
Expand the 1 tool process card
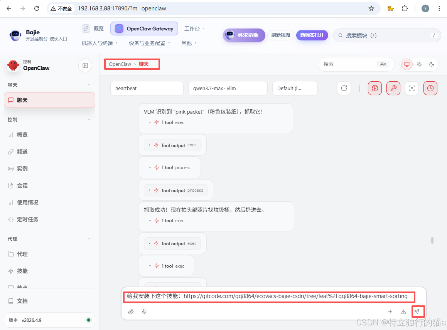[170, 168]
